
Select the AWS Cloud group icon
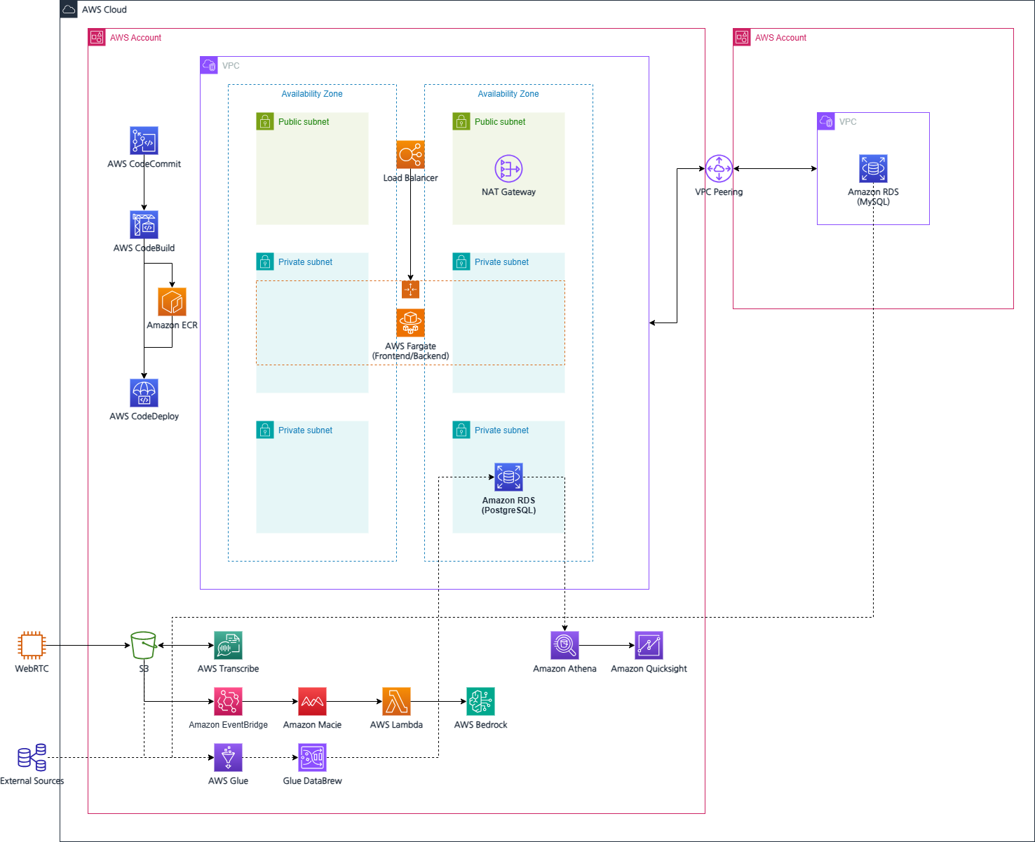pos(69,9)
